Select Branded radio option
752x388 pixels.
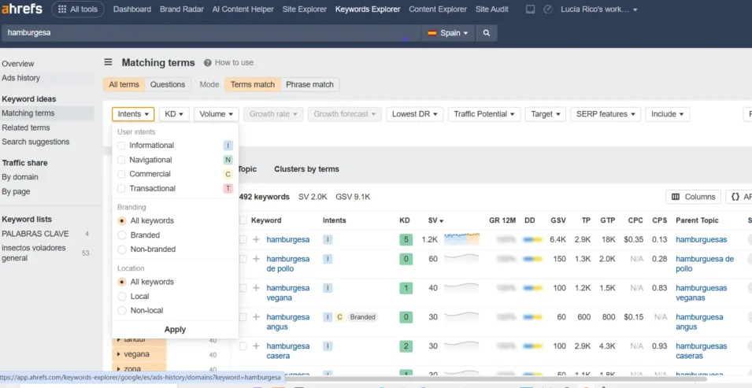pos(122,235)
